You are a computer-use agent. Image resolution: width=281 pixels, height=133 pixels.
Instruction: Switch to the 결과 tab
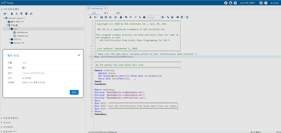coord(118,13)
